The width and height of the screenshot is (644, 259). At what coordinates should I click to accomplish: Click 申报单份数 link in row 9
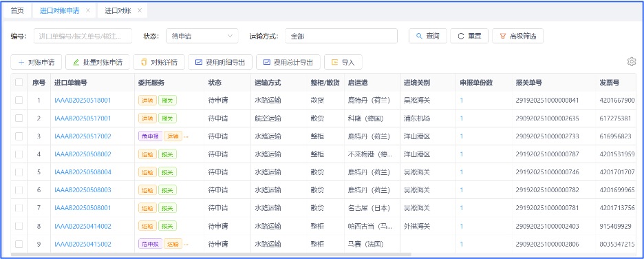462,245
